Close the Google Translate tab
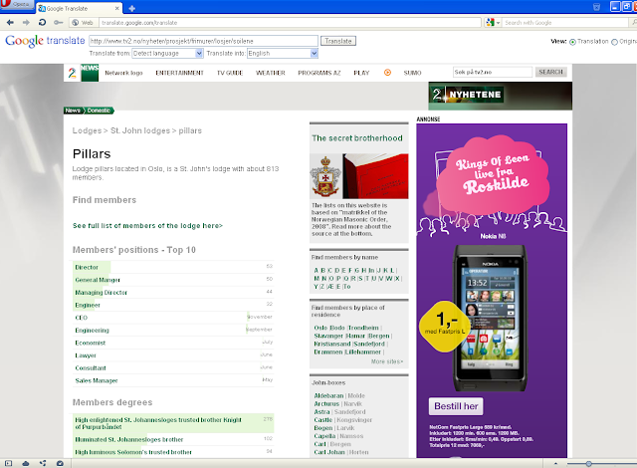 (x=117, y=8)
